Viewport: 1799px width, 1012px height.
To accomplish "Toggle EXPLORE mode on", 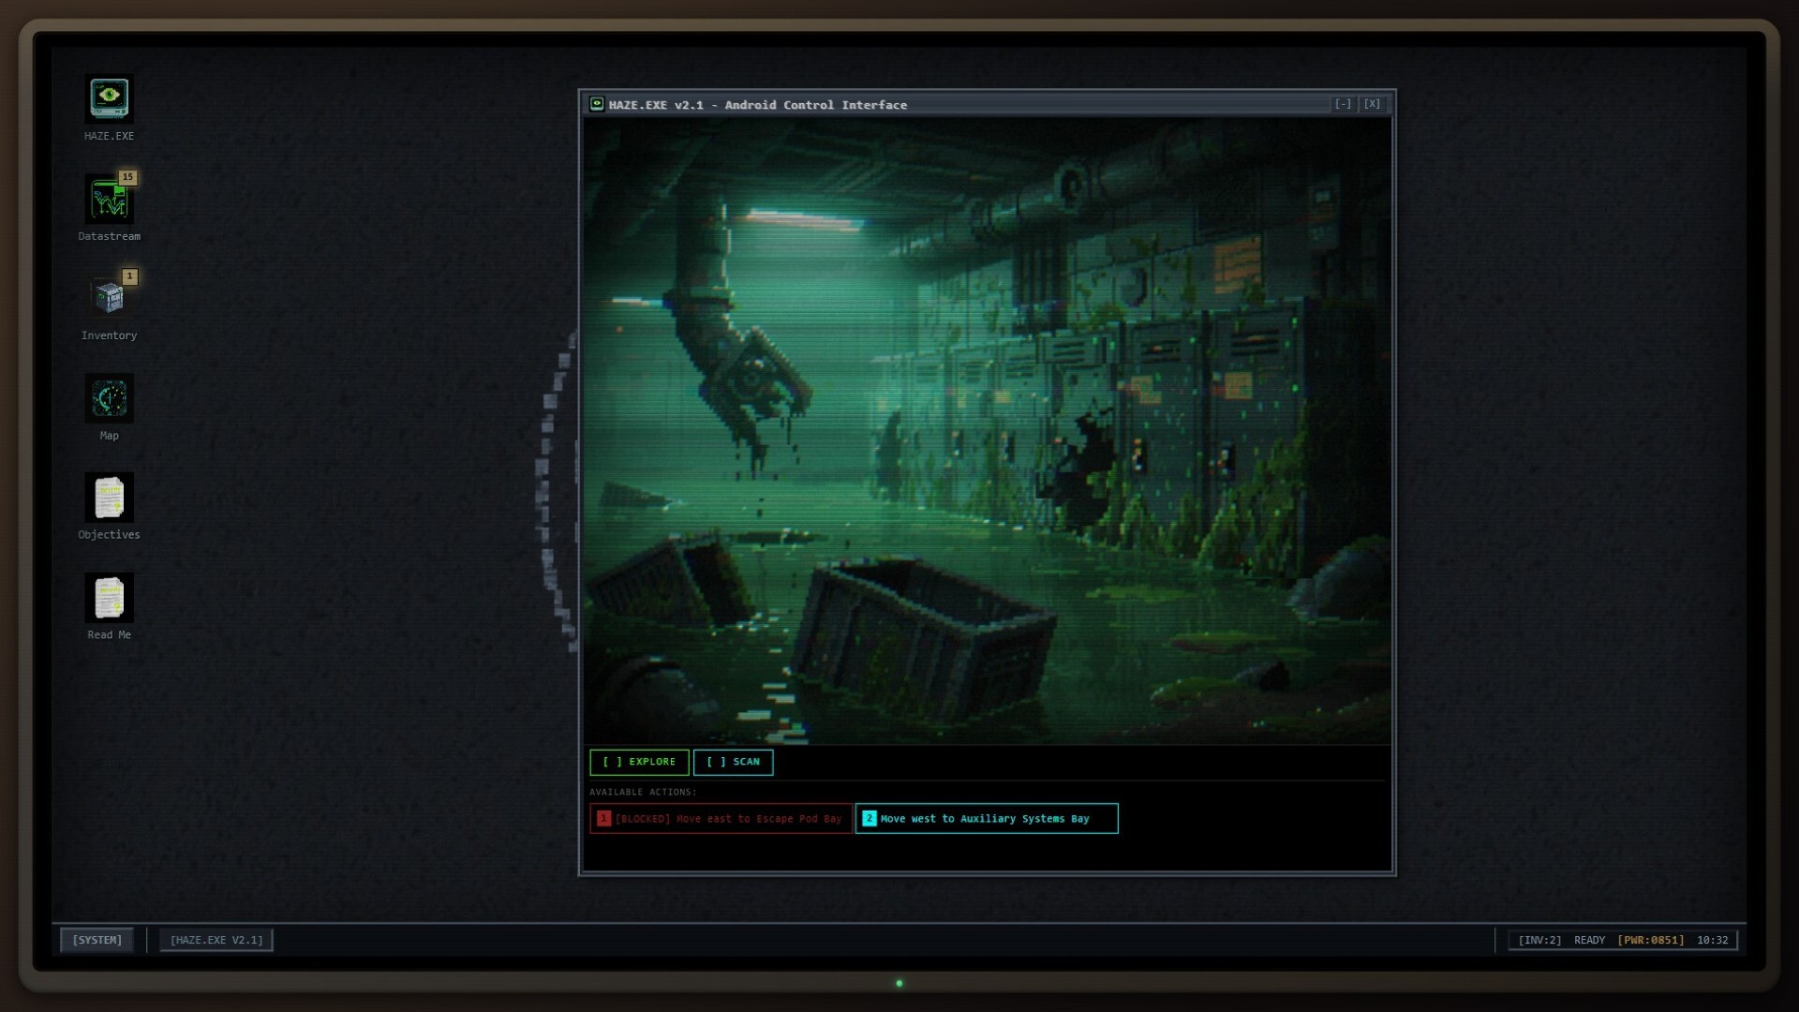I will coord(638,762).
